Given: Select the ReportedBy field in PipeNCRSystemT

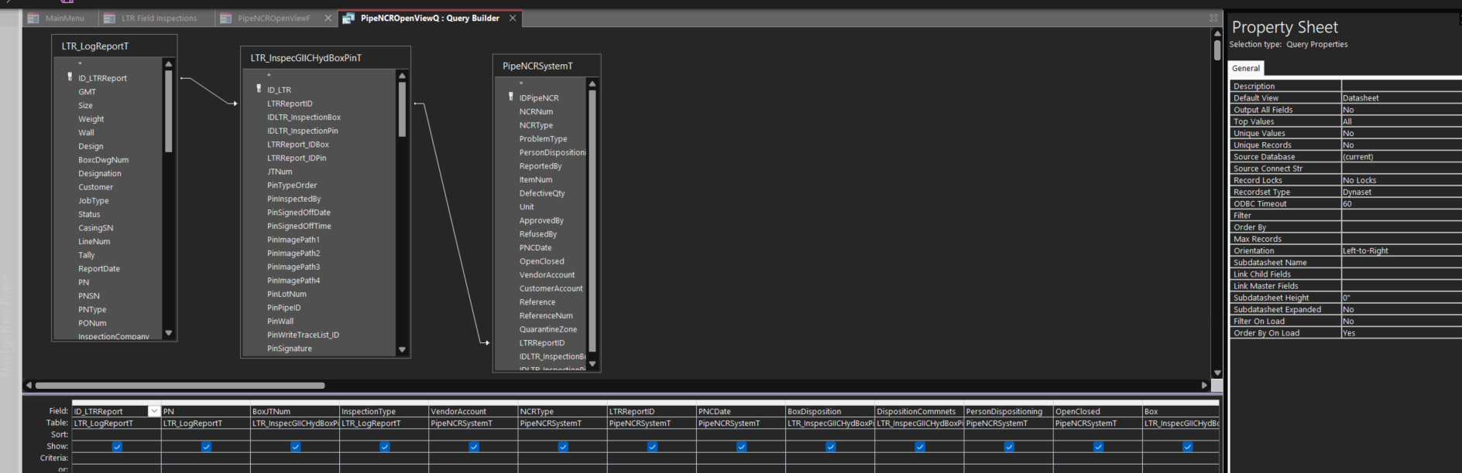Looking at the screenshot, I should pos(541,166).
